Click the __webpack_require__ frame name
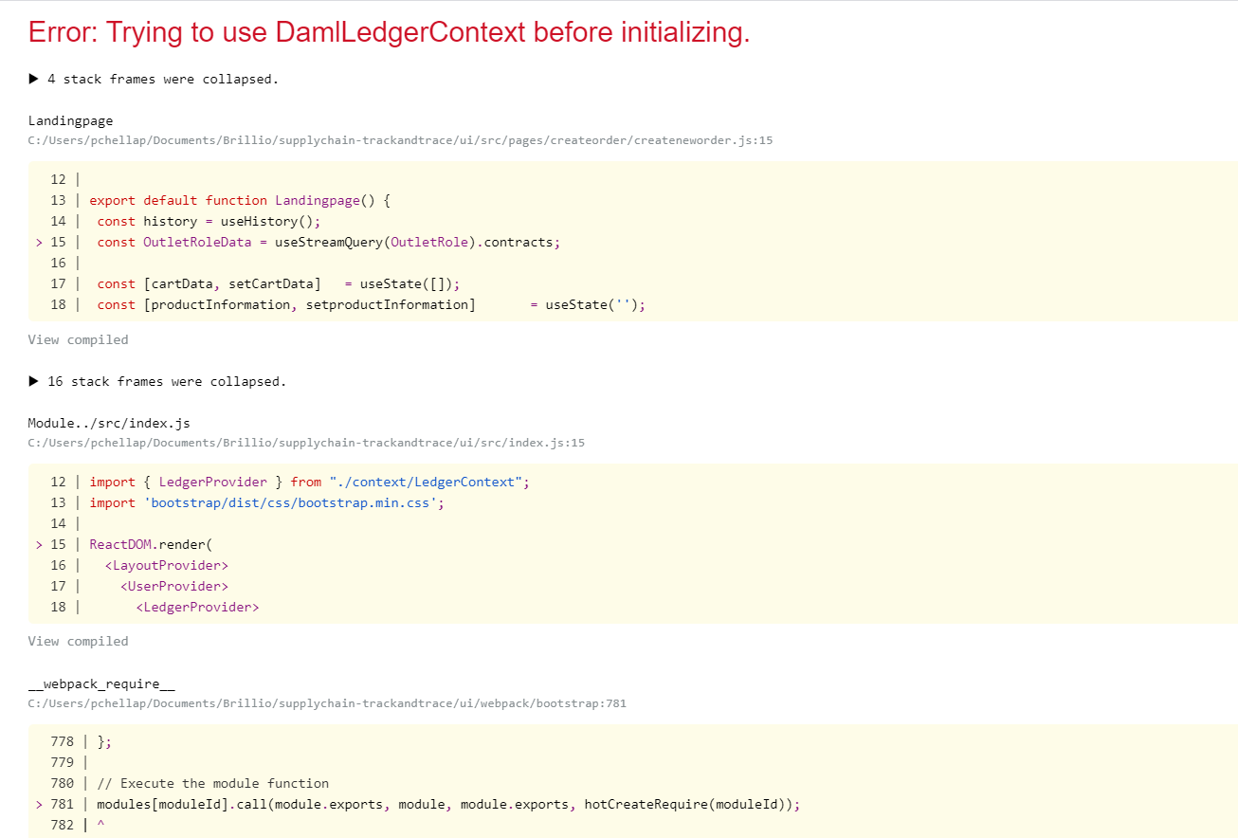This screenshot has height=838, width=1238. 101,684
